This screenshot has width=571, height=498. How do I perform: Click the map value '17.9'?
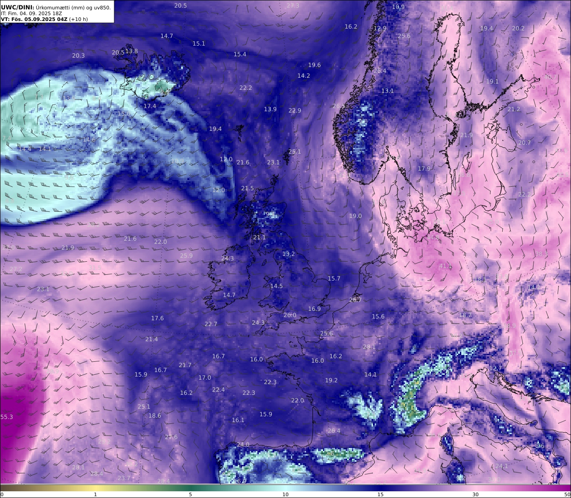tap(424, 169)
